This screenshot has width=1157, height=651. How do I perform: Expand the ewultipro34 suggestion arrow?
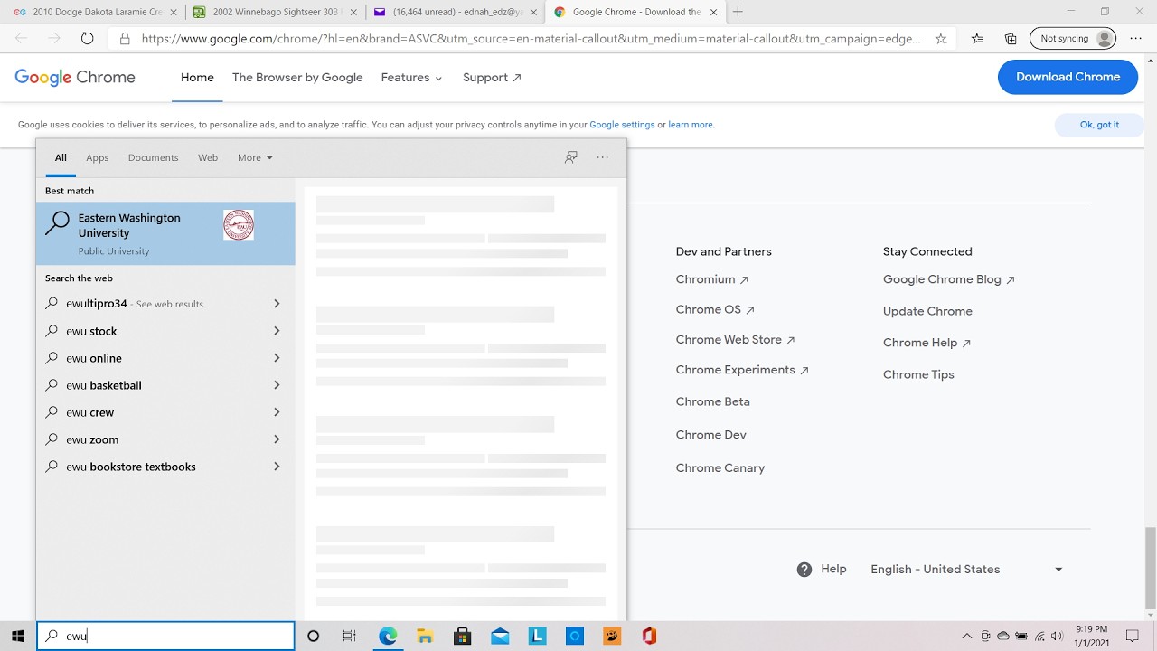point(277,304)
